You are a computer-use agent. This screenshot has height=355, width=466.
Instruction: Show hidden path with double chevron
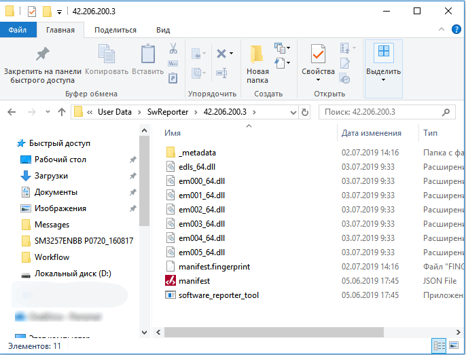pos(90,112)
